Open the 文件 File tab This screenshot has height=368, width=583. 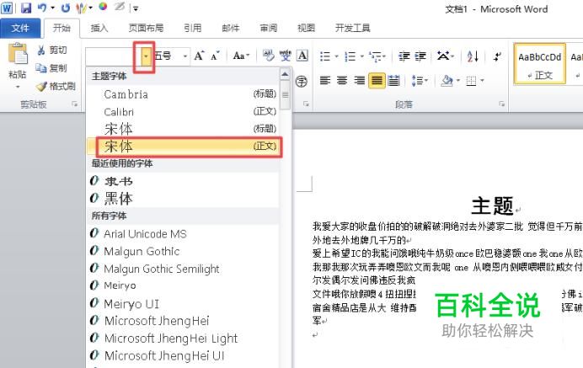[20, 28]
